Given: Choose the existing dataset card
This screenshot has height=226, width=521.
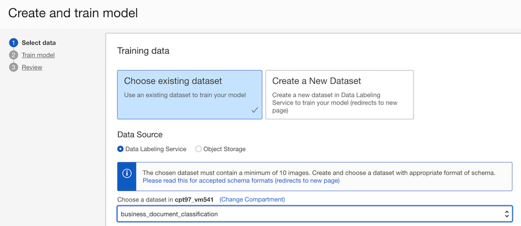Looking at the screenshot, I should coord(190,94).
